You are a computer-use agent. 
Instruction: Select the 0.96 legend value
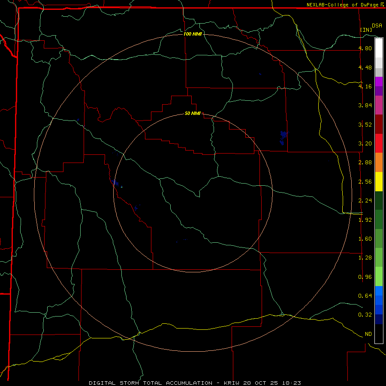tap(365, 277)
